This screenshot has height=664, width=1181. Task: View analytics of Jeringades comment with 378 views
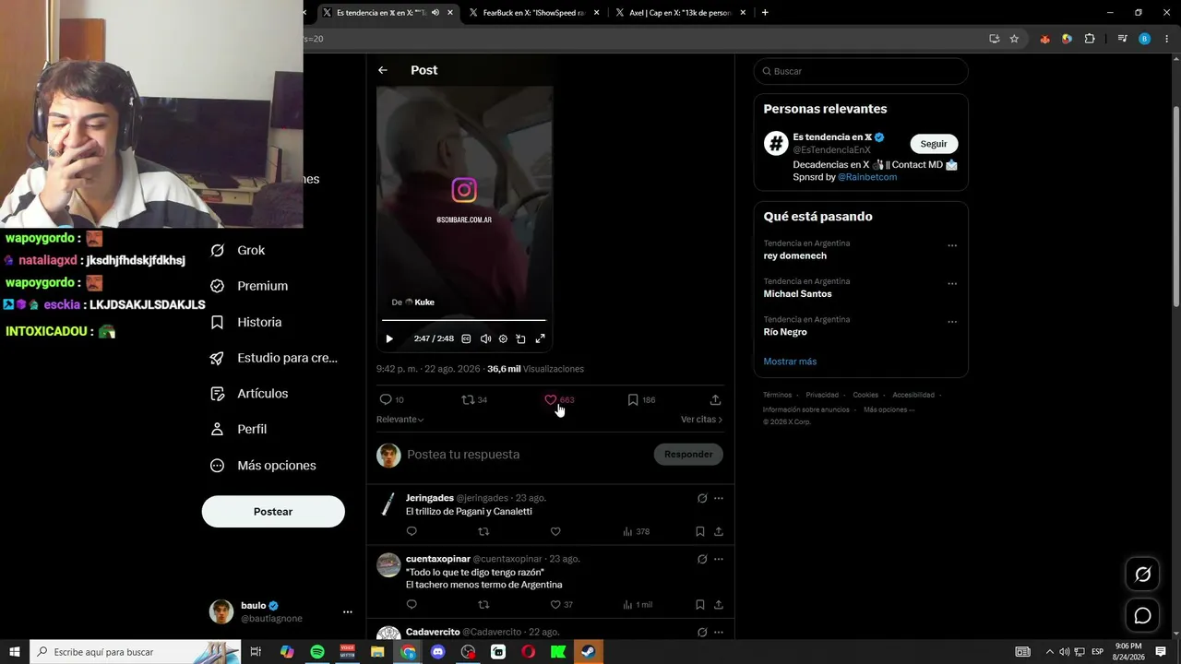pyautogui.click(x=637, y=531)
